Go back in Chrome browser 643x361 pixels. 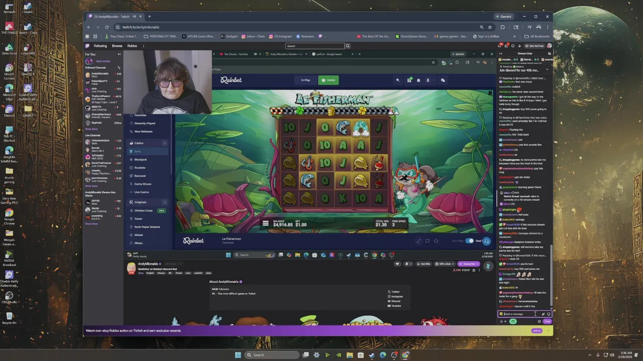click(x=89, y=27)
